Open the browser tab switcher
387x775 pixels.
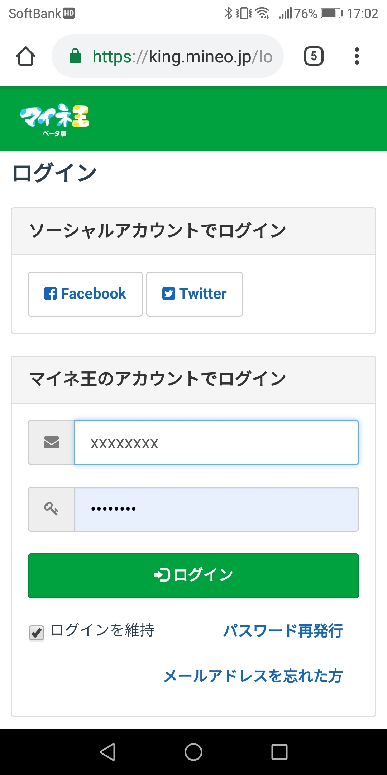click(x=314, y=56)
